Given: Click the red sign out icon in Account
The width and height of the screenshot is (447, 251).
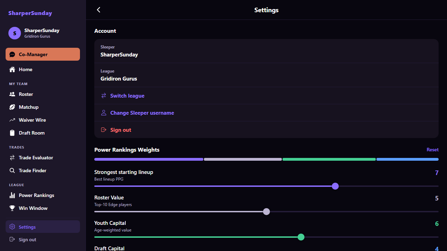Looking at the screenshot, I should tap(104, 130).
